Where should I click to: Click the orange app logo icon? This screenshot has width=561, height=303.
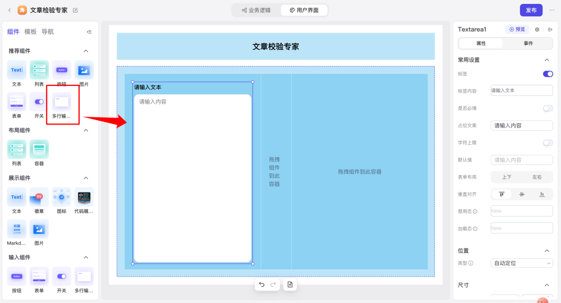pyautogui.click(x=22, y=10)
